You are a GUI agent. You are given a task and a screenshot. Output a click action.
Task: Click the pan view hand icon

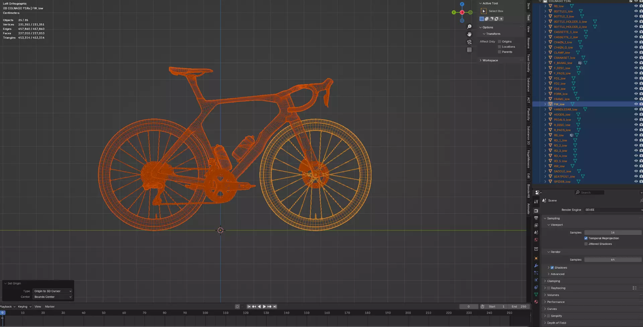pos(469,34)
